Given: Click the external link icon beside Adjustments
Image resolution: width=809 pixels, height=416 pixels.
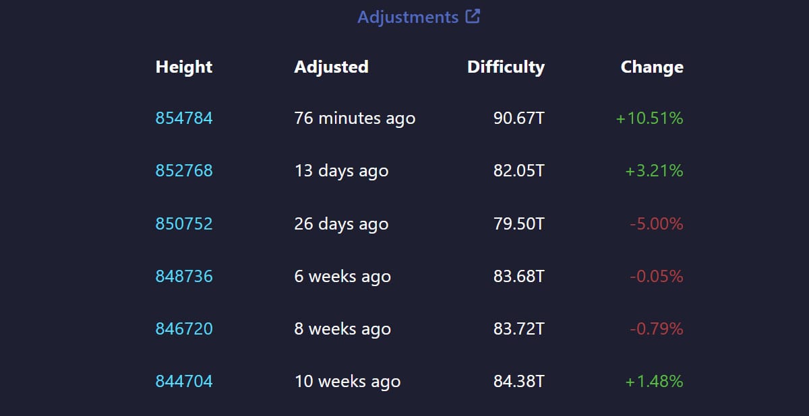Looking at the screenshot, I should pyautogui.click(x=473, y=17).
